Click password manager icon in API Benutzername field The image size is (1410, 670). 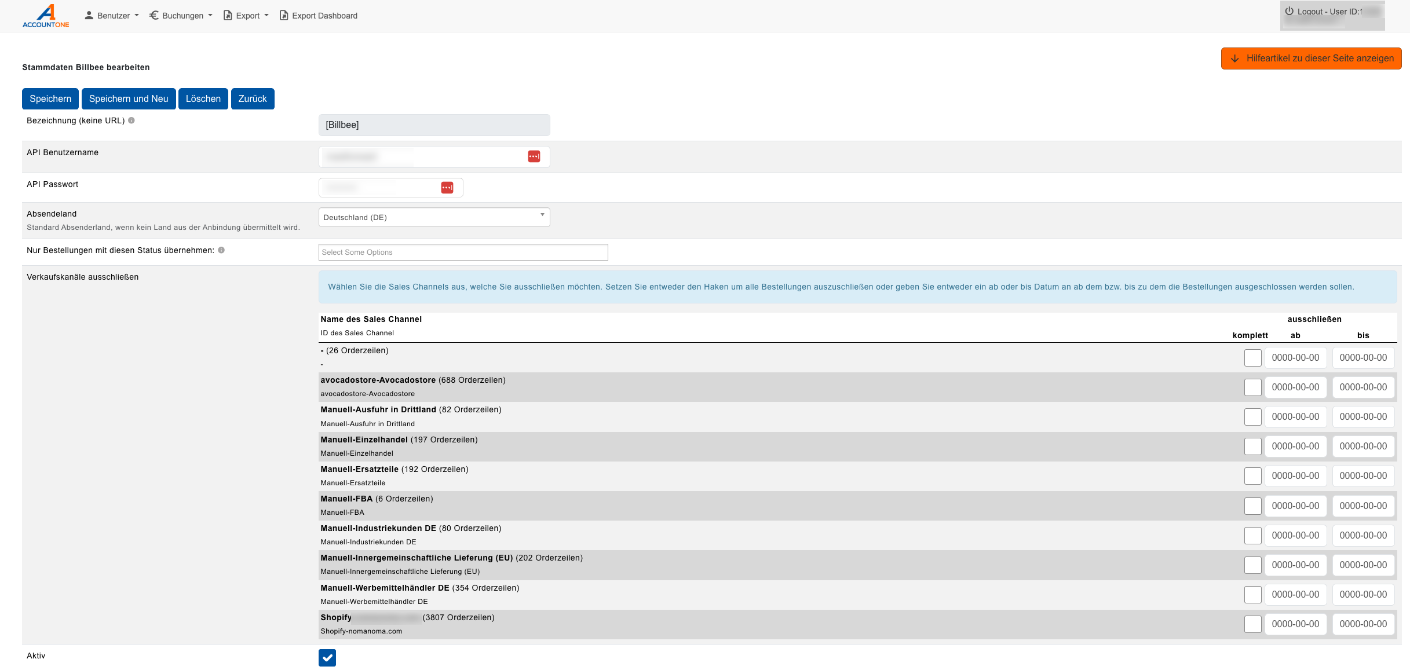point(534,156)
